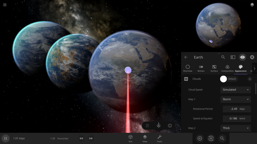Click the search icon in Earth panel header
The image size is (257, 144).
pos(223,57)
